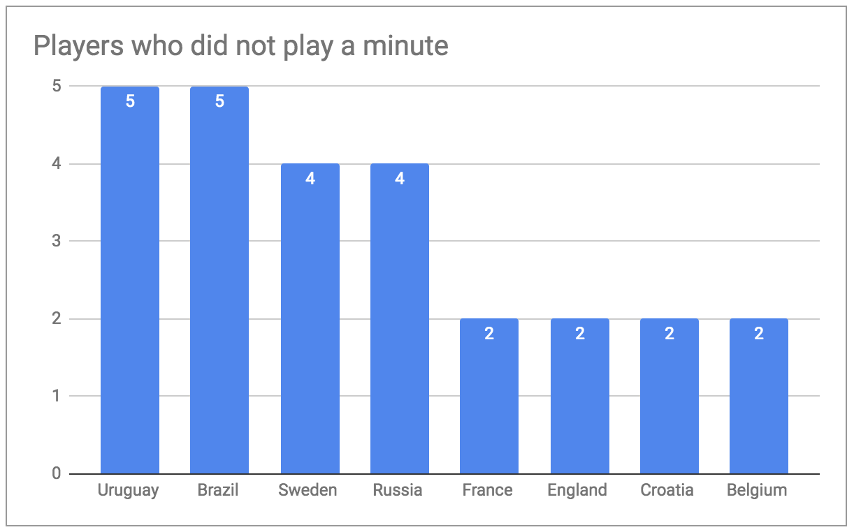Viewport: 854px width, 532px height.
Task: Select the Croatia bar
Action: coord(669,396)
